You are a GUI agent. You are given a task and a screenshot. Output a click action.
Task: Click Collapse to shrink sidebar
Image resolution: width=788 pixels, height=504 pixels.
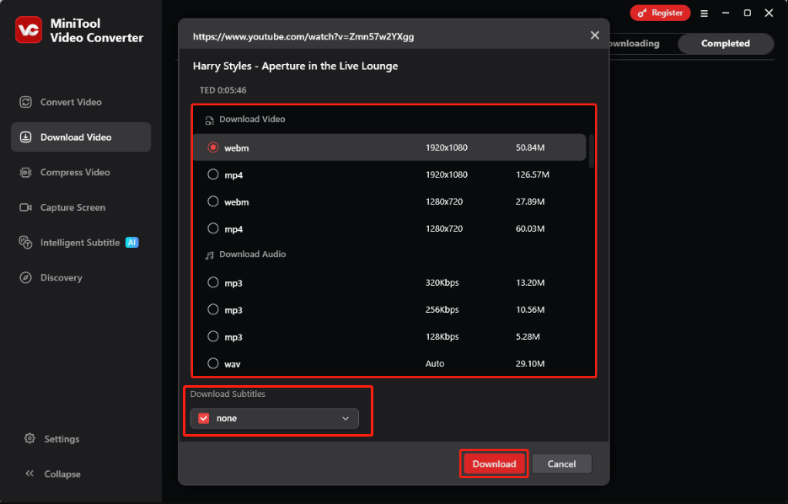(x=62, y=474)
